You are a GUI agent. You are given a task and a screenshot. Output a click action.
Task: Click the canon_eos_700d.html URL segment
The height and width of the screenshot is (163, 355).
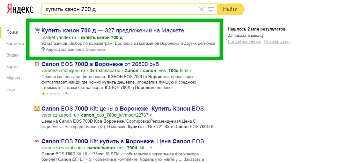point(166,71)
